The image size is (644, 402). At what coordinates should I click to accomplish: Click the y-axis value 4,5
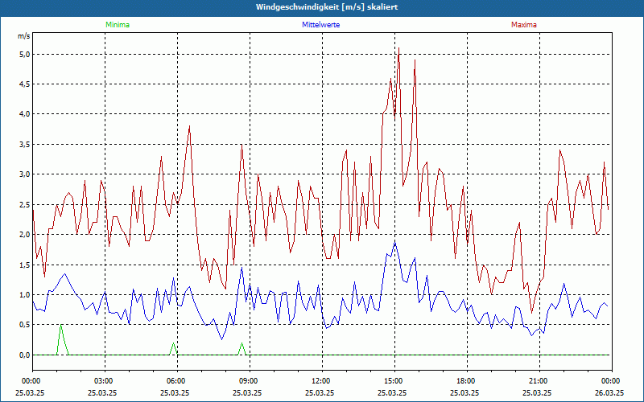coord(25,84)
